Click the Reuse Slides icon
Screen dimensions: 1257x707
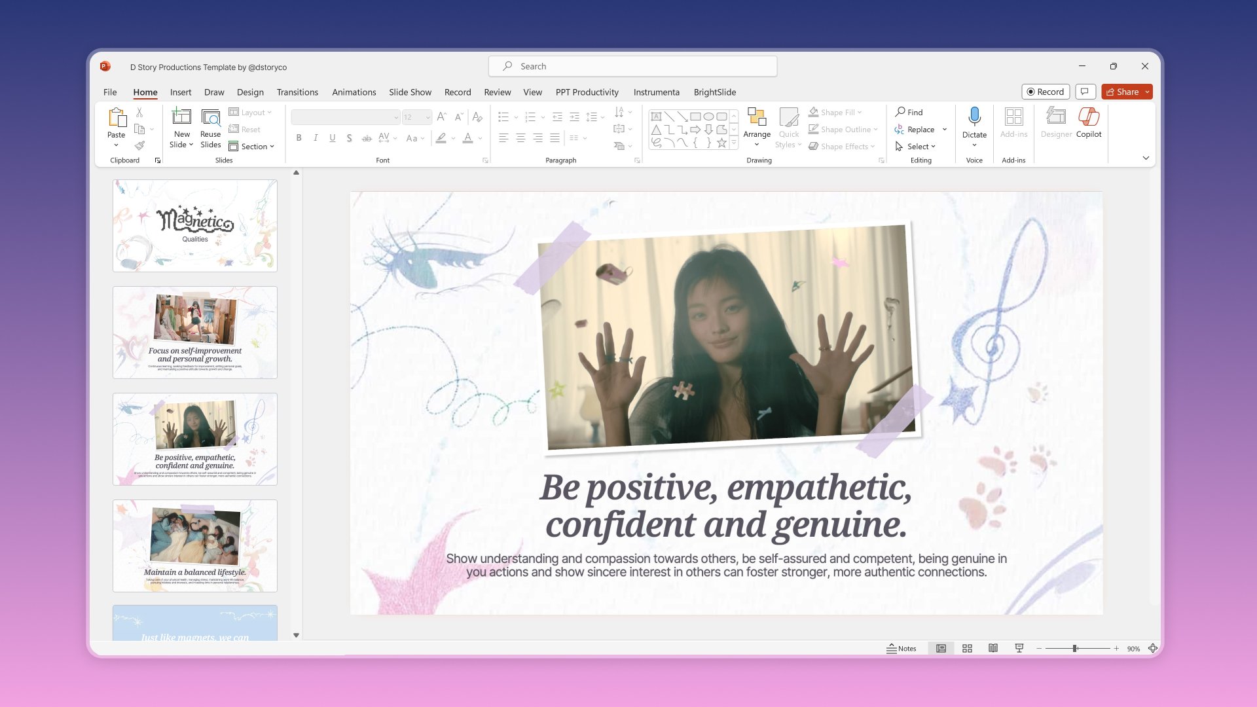tap(210, 118)
